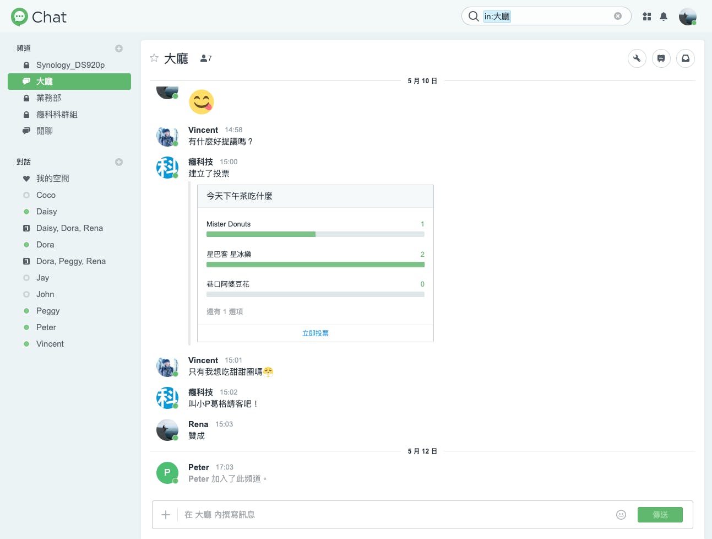Image resolution: width=712 pixels, height=539 pixels.
Task: Open the inbox tray icon in the header
Action: (x=685, y=58)
